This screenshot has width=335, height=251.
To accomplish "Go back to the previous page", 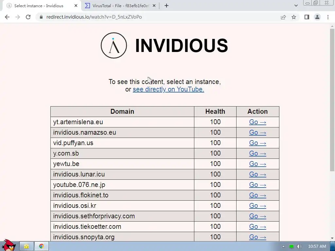I will (7, 17).
